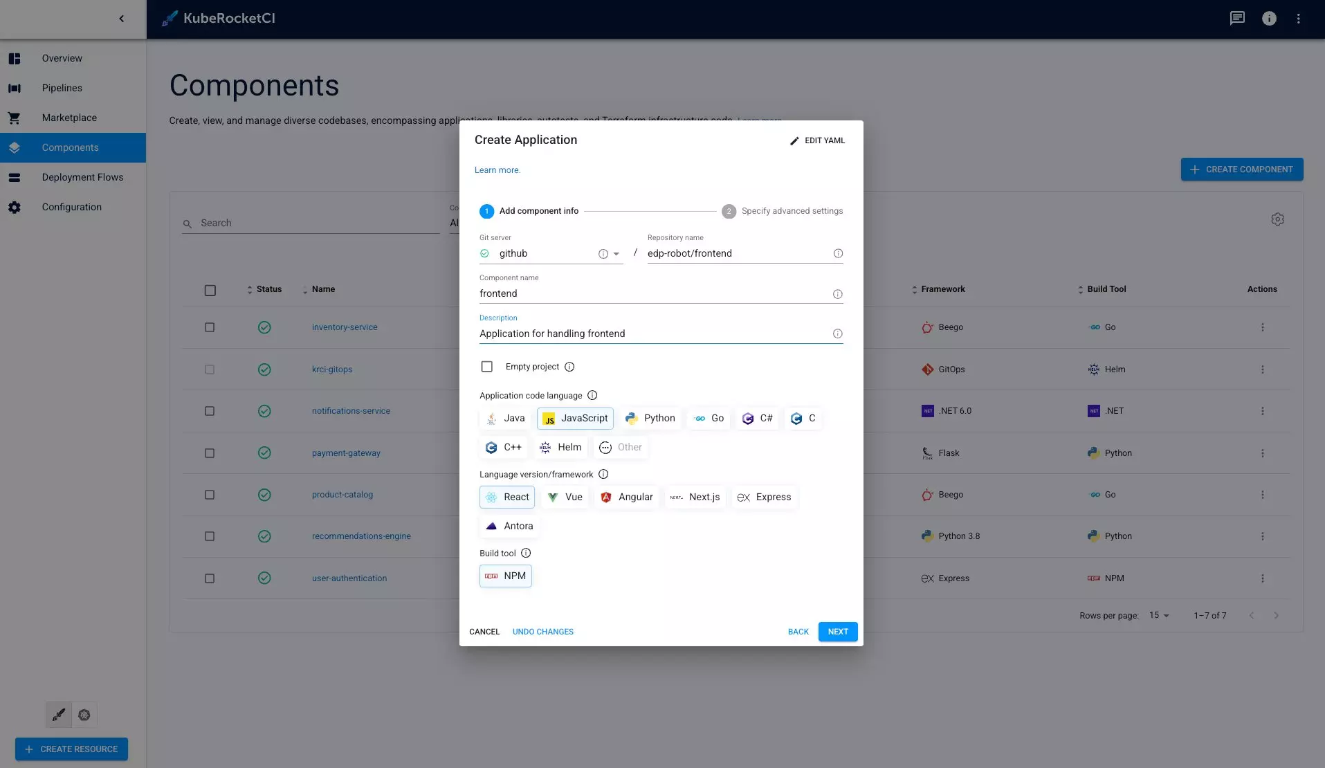Click the Git server info icon
This screenshot has width=1325, height=768.
(x=603, y=254)
